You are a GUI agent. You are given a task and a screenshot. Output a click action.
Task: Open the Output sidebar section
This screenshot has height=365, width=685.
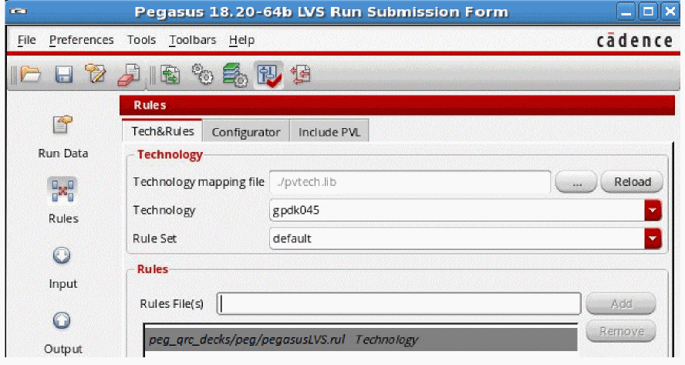pos(62,333)
